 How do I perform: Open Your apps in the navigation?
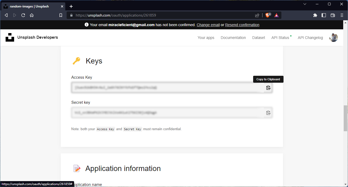coord(206,38)
